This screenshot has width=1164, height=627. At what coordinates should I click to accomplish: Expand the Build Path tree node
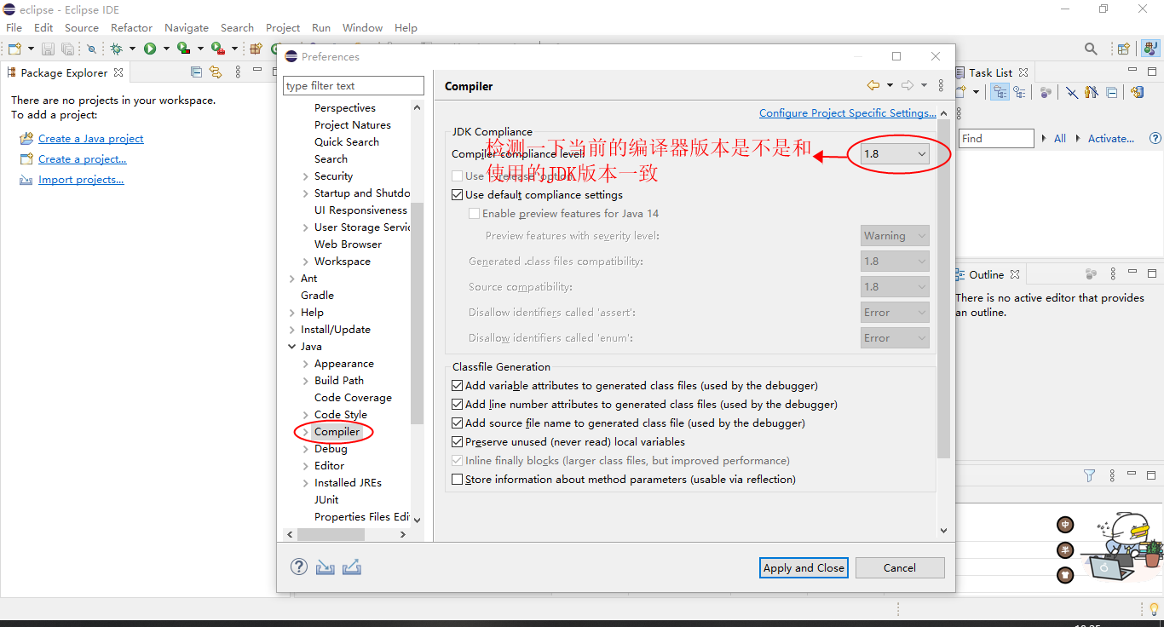pos(306,381)
